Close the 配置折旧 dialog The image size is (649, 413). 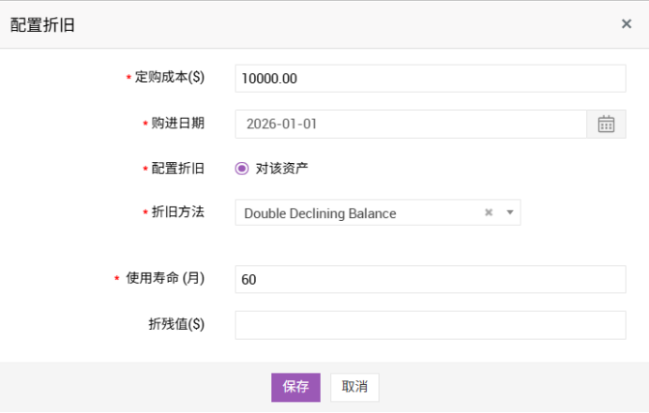point(626,24)
